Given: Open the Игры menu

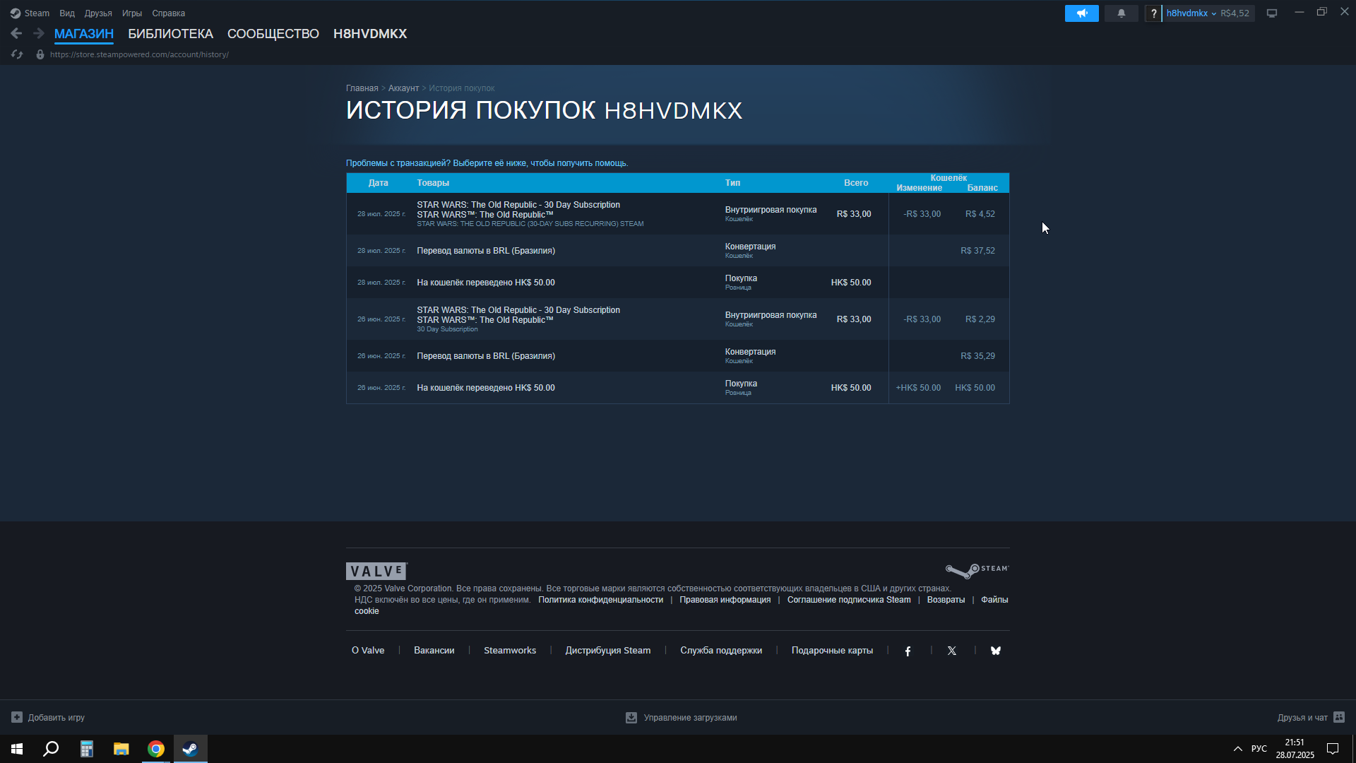Looking at the screenshot, I should click(x=132, y=13).
